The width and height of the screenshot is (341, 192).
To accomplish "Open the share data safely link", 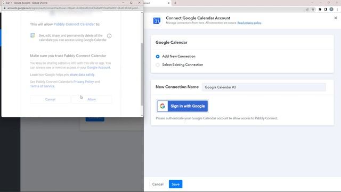I will pos(82,75).
